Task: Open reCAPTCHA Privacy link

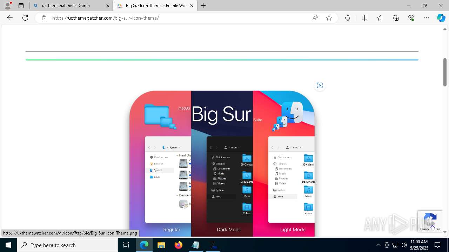Action: [424, 229]
